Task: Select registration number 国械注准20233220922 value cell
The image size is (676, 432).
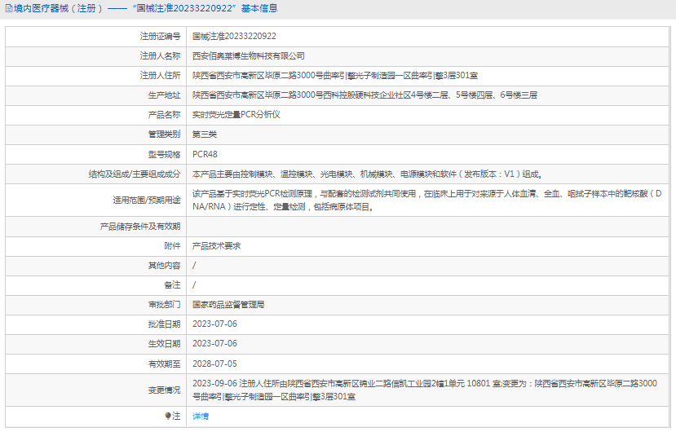Action: pyautogui.click(x=234, y=36)
